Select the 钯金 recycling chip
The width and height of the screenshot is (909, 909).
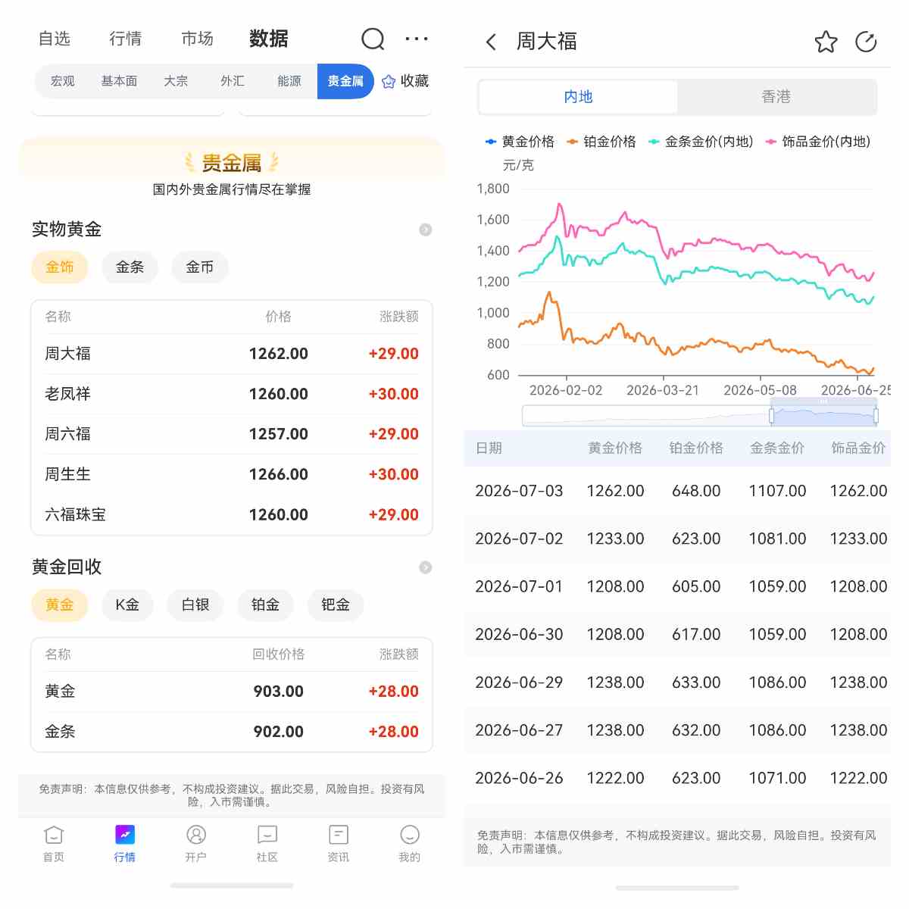coord(336,605)
